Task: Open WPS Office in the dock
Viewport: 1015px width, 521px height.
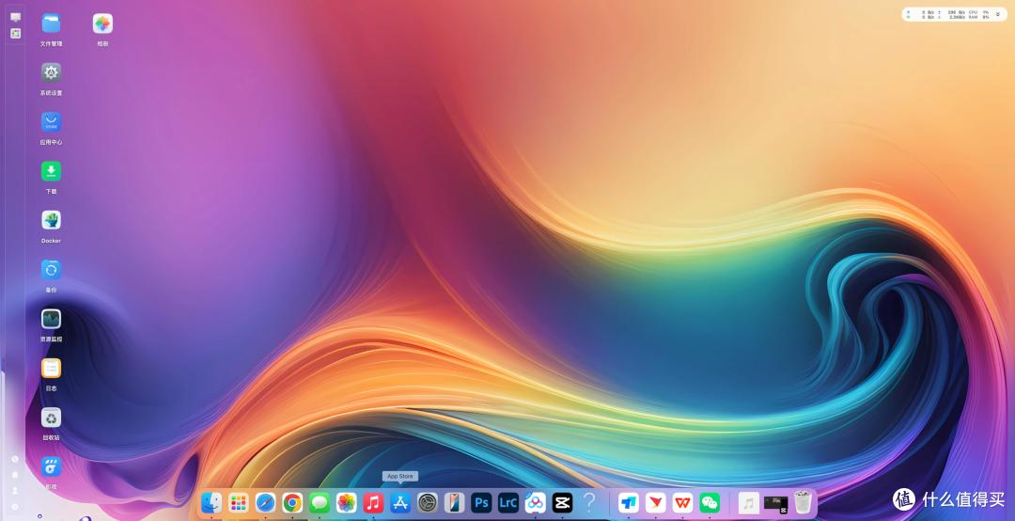Action: pos(682,503)
